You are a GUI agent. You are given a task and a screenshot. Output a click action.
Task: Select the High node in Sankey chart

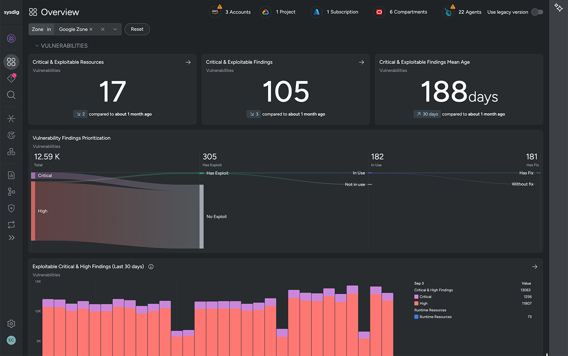(x=33, y=211)
